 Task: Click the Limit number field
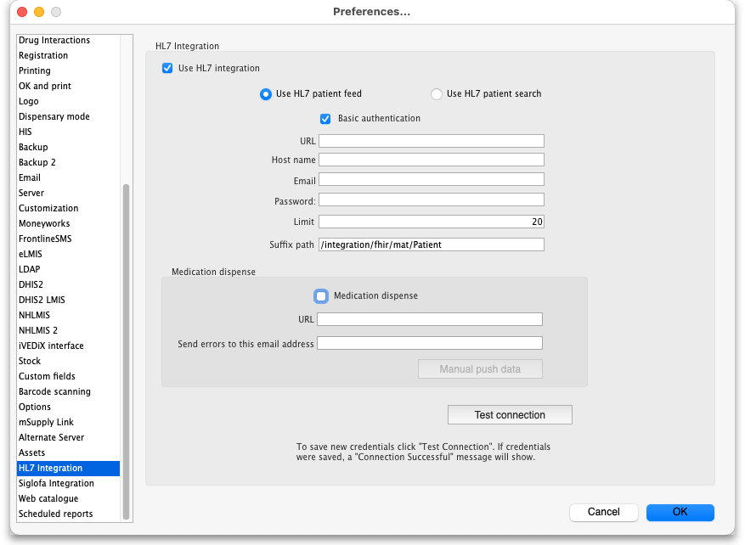[431, 222]
